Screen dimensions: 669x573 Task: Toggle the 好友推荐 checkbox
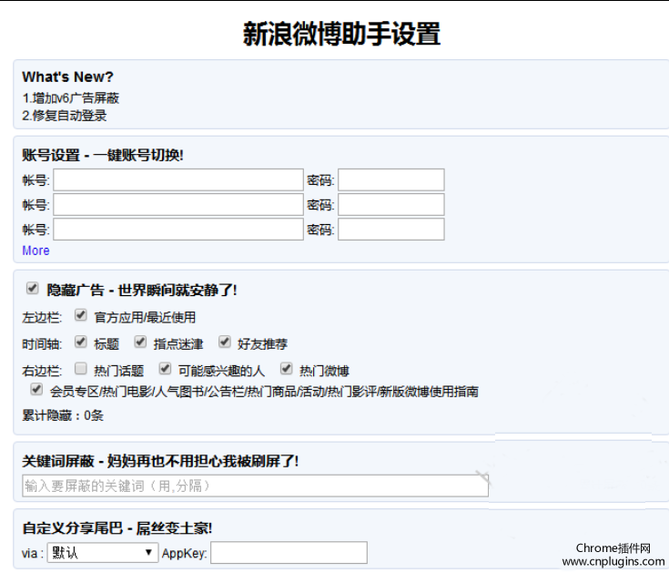point(225,342)
